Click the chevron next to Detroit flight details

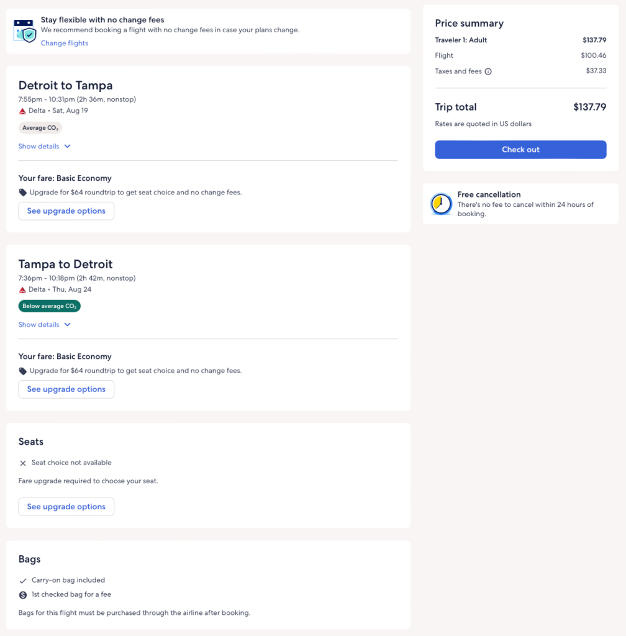pos(68,147)
